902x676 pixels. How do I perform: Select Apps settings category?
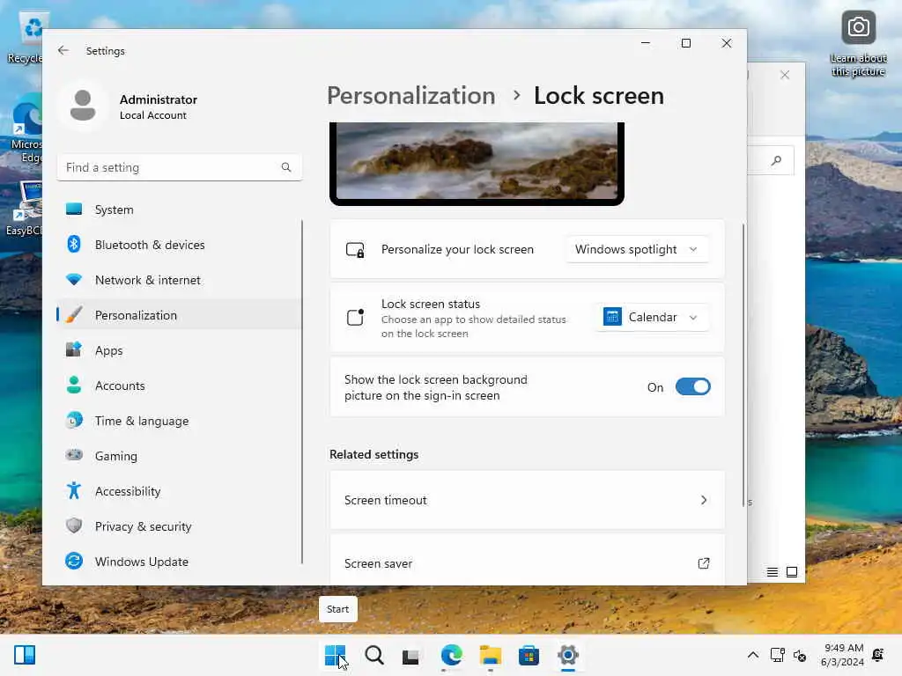pyautogui.click(x=179, y=350)
